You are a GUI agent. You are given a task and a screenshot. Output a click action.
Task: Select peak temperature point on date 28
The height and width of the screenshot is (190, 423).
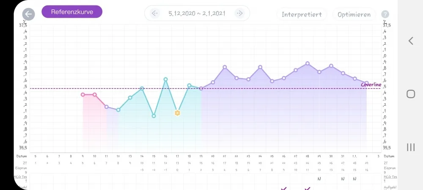[307, 63]
